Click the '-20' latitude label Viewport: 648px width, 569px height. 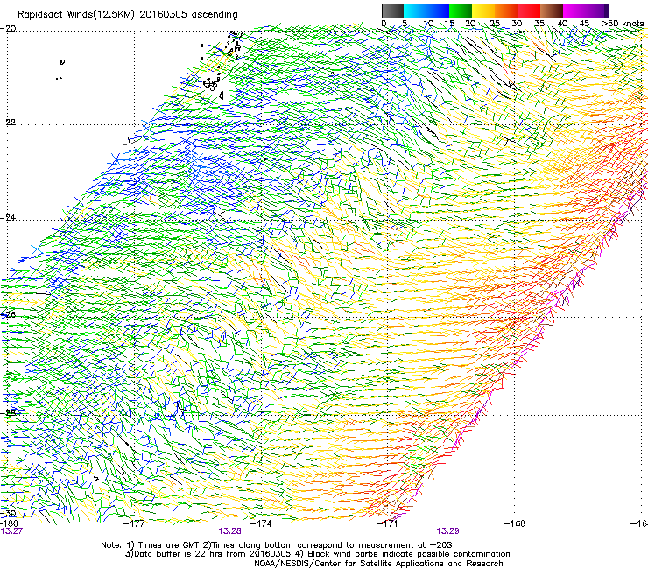pyautogui.click(x=9, y=29)
